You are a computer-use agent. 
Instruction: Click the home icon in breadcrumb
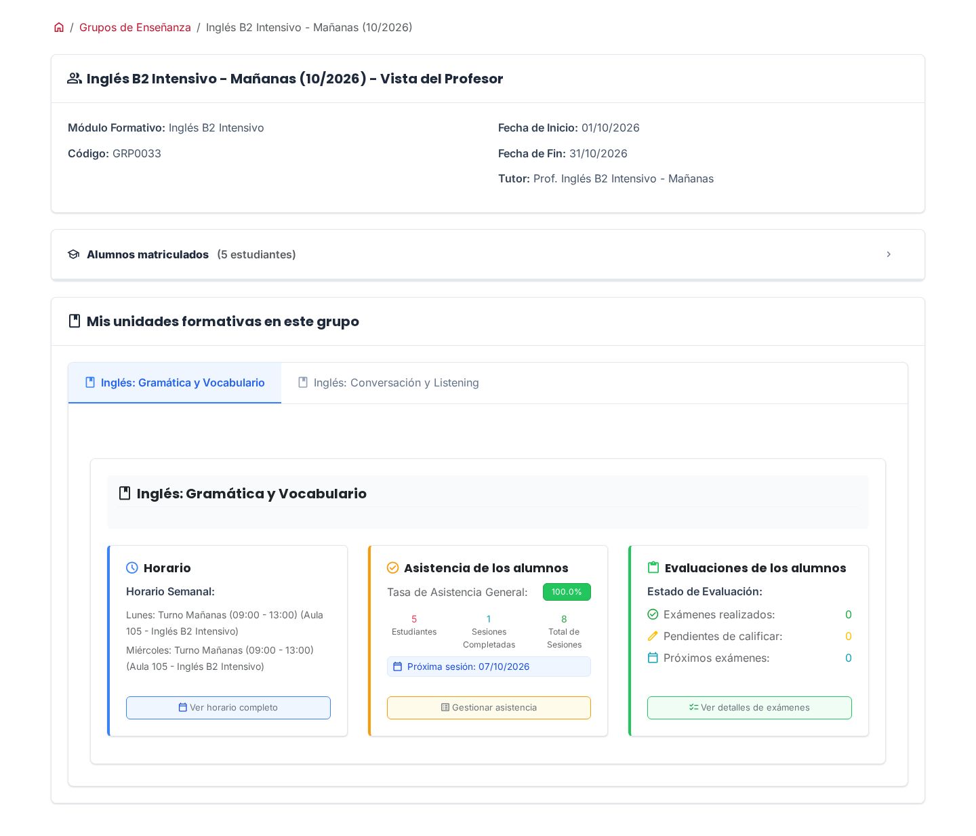click(x=59, y=27)
